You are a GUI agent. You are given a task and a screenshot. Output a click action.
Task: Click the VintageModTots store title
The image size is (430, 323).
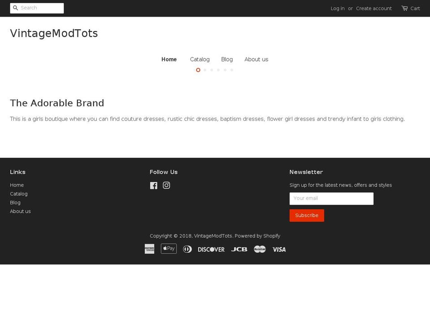[x=54, y=33]
